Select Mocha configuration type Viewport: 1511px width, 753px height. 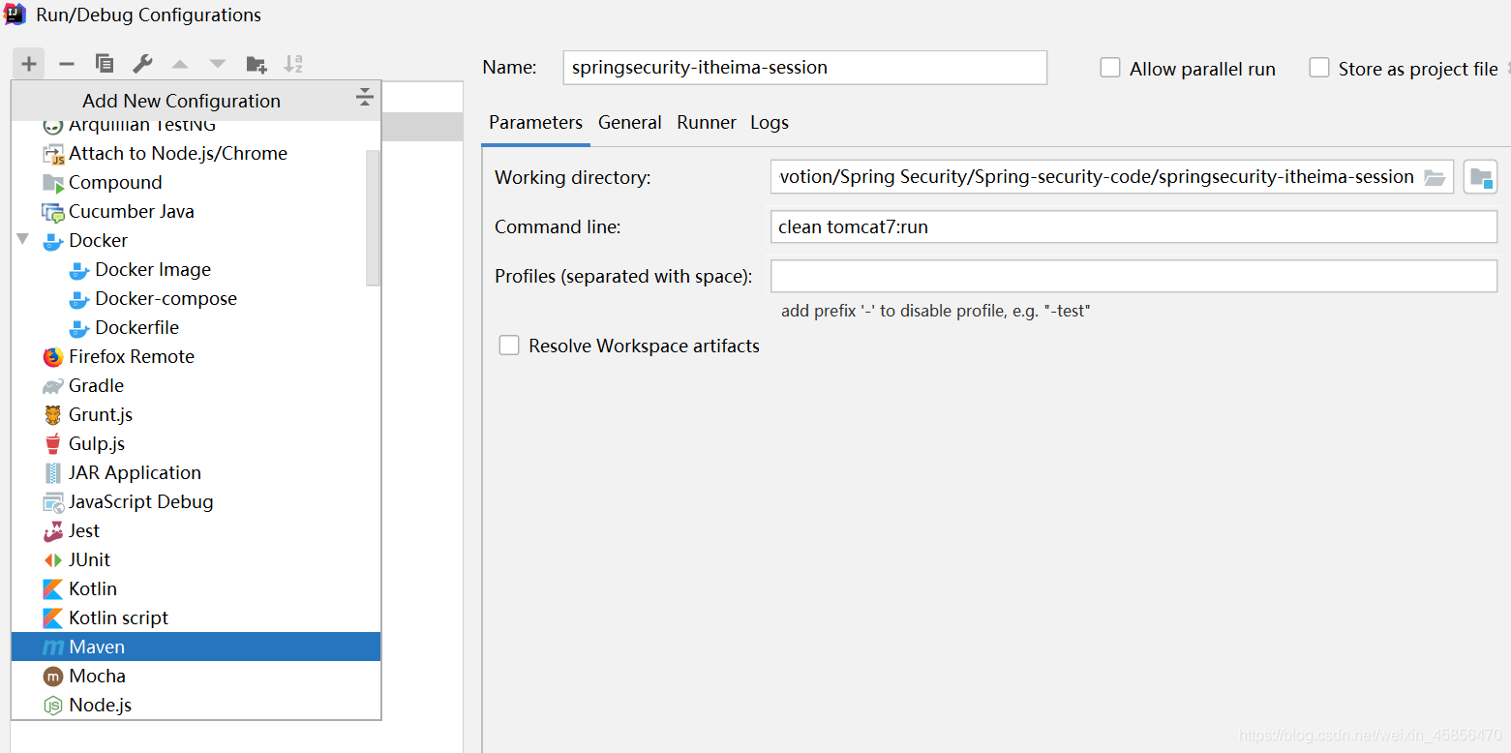[196, 676]
